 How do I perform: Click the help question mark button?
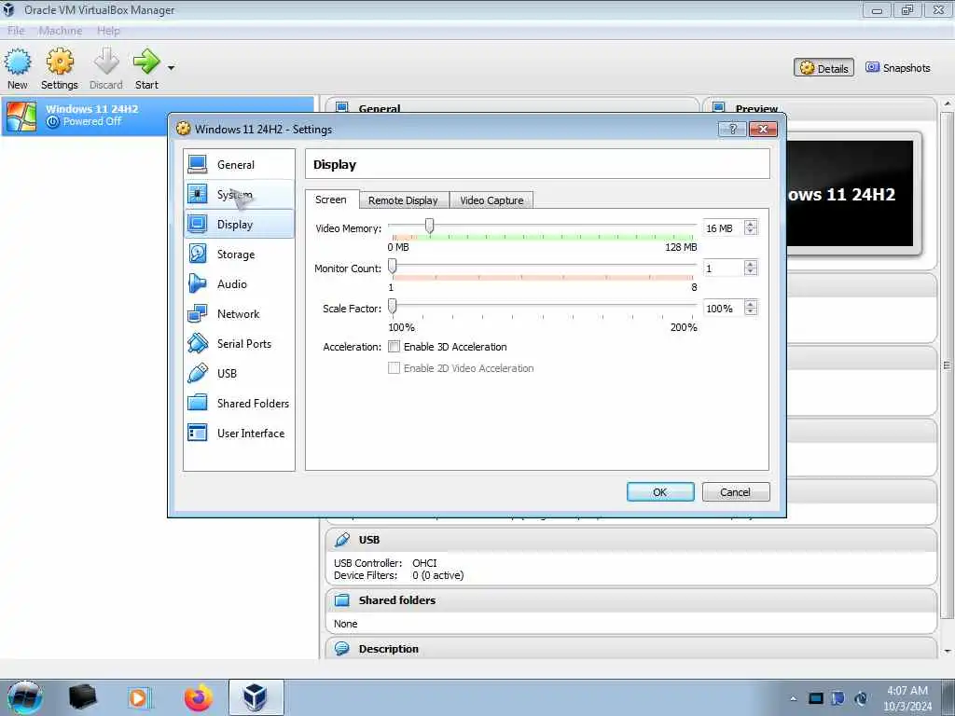[733, 129]
